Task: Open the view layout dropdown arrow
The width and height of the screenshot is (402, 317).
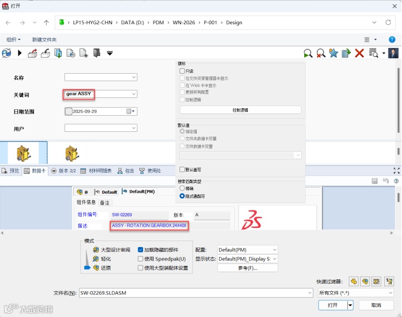Action: coord(375,39)
